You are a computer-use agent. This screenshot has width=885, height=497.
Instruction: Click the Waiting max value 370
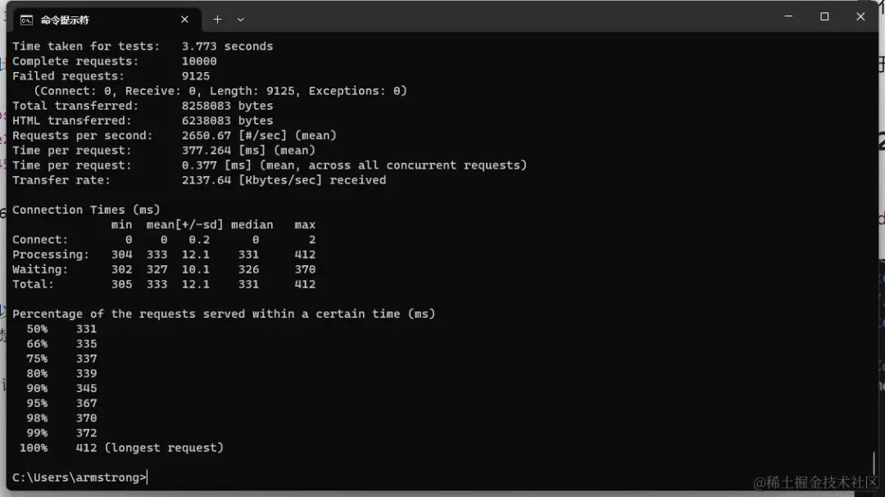(305, 269)
